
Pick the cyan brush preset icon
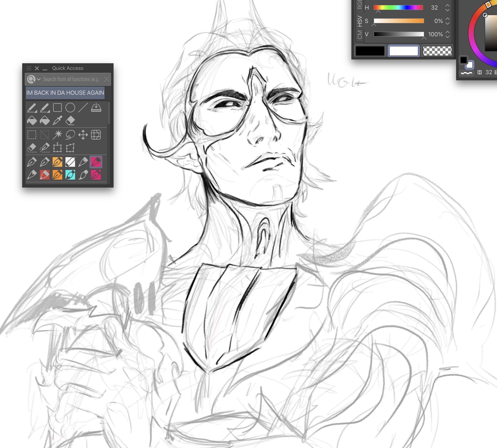(x=70, y=175)
